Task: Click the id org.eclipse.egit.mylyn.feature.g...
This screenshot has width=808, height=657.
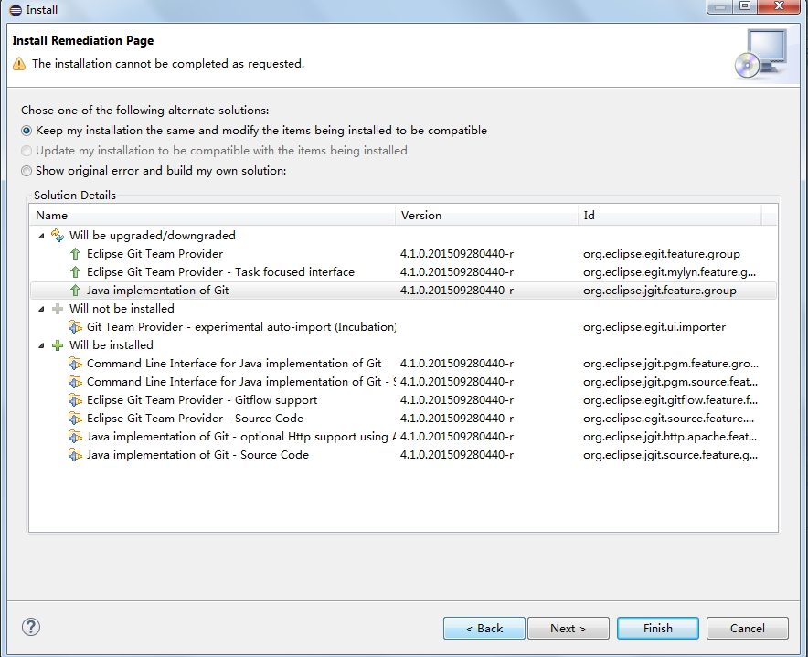Action: [x=669, y=272]
